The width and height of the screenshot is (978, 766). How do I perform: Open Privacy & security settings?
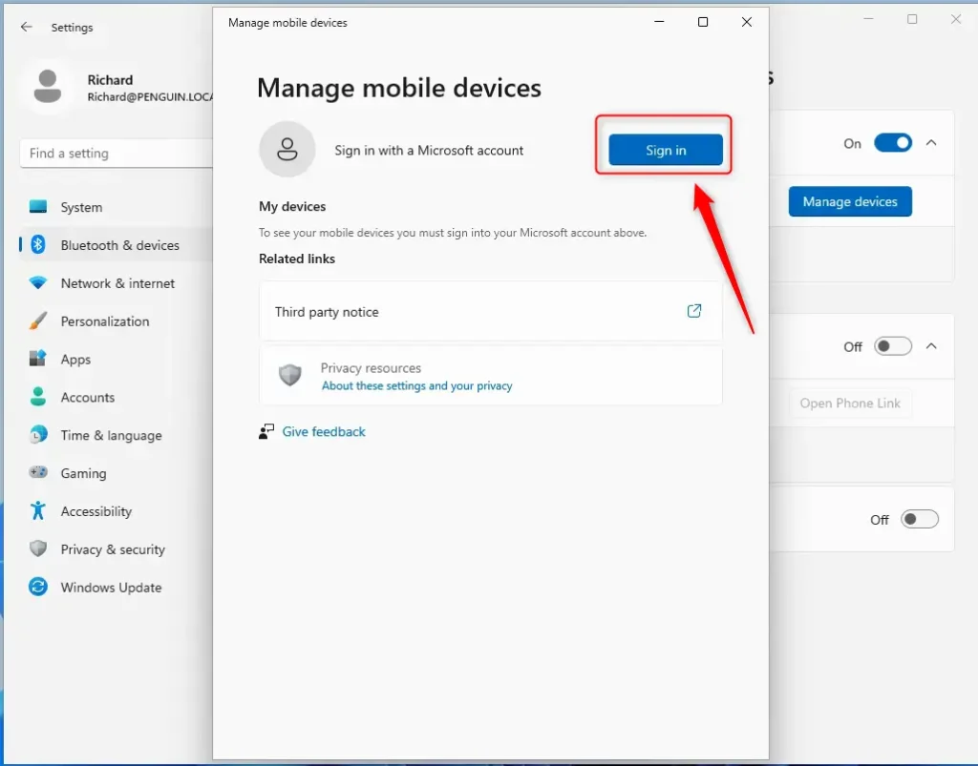coord(116,549)
